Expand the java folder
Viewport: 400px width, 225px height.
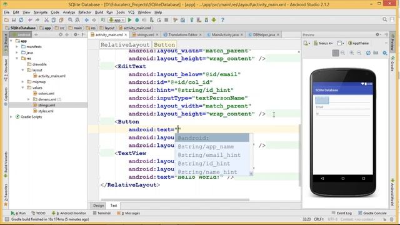coord(17,52)
